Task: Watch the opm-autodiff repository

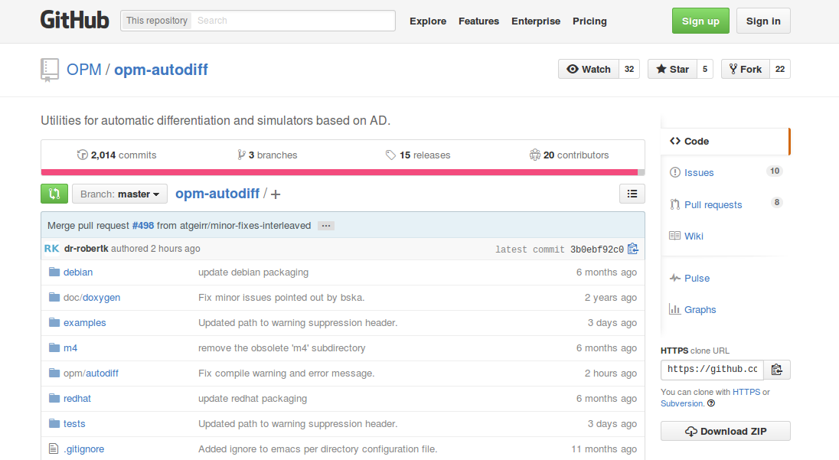Action: click(x=589, y=69)
